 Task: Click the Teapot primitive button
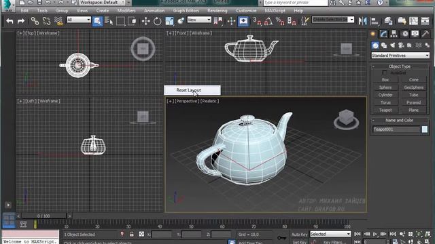[385, 110]
